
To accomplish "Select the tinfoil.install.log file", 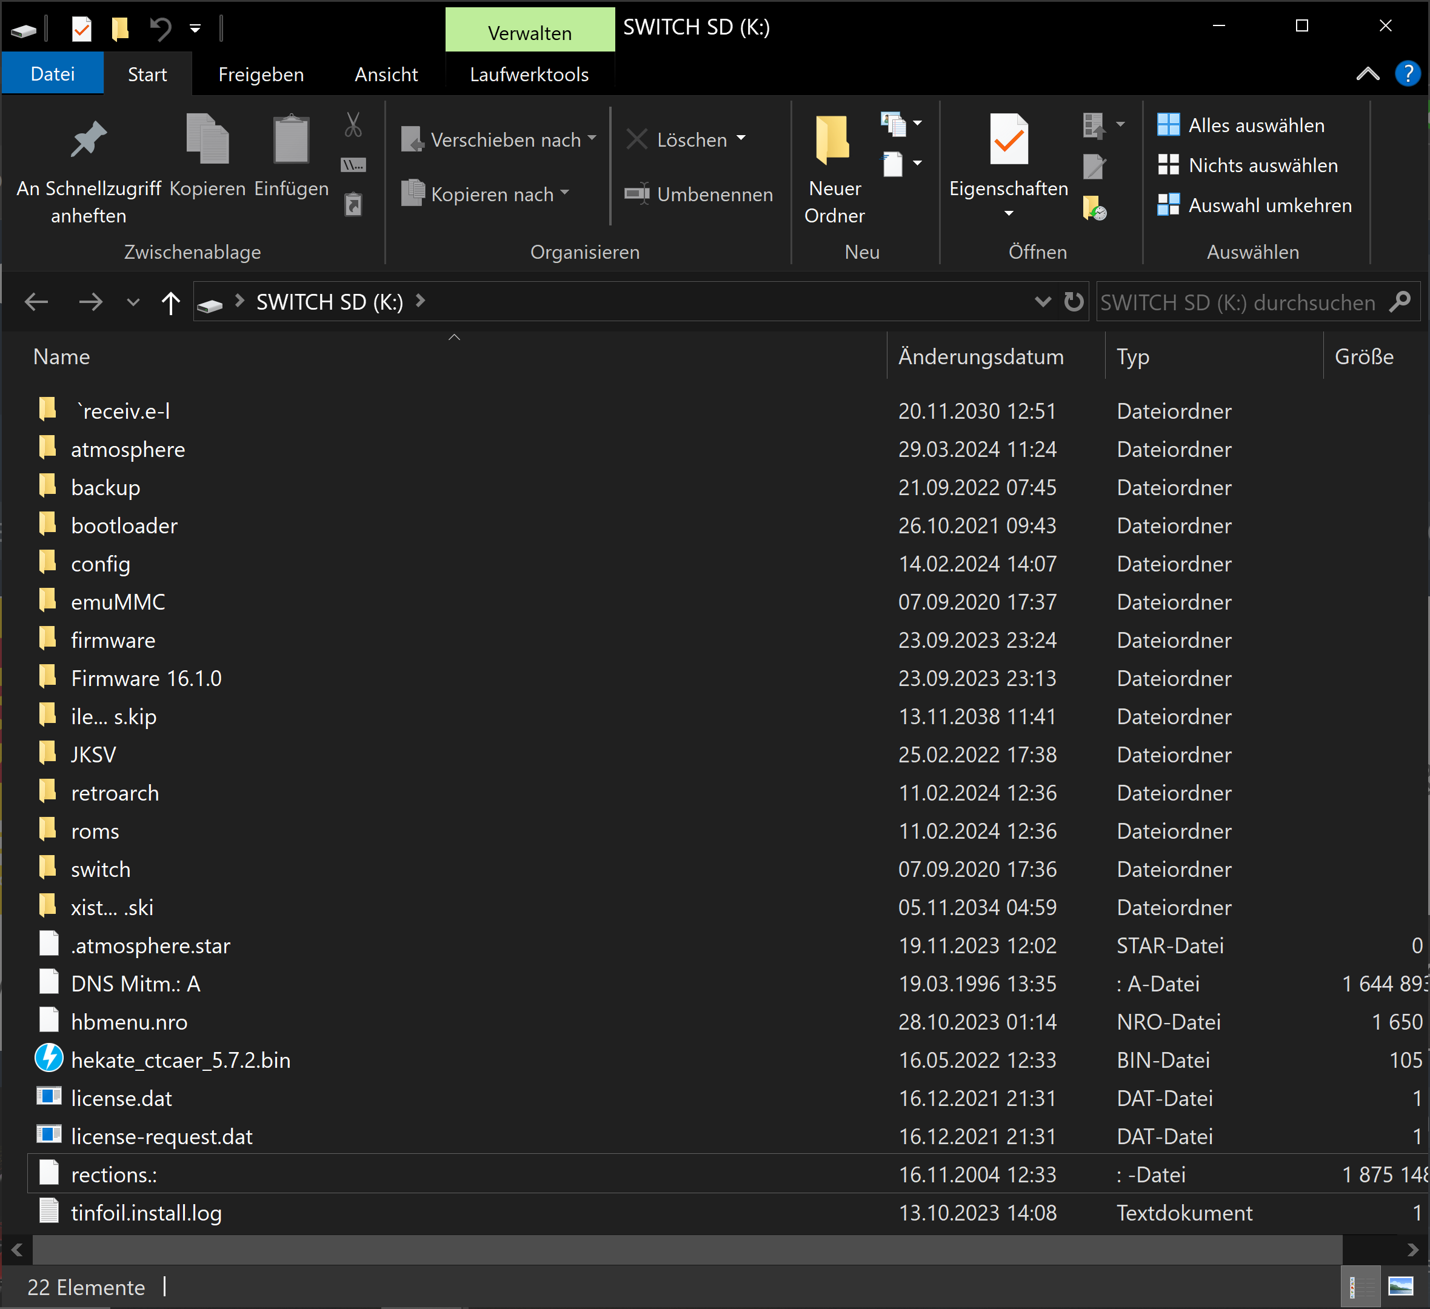I will point(146,1213).
